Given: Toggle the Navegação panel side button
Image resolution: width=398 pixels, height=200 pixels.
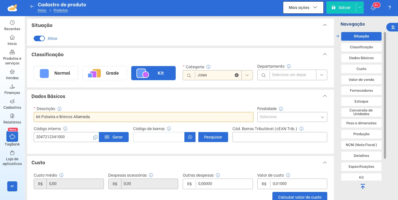Looking at the screenshot, I should 392,27.
